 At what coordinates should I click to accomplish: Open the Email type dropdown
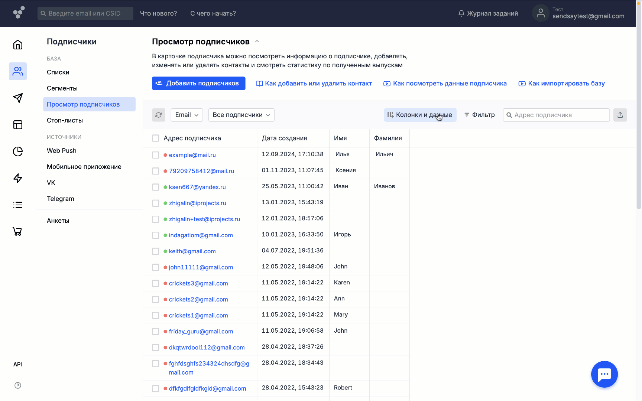coord(187,115)
